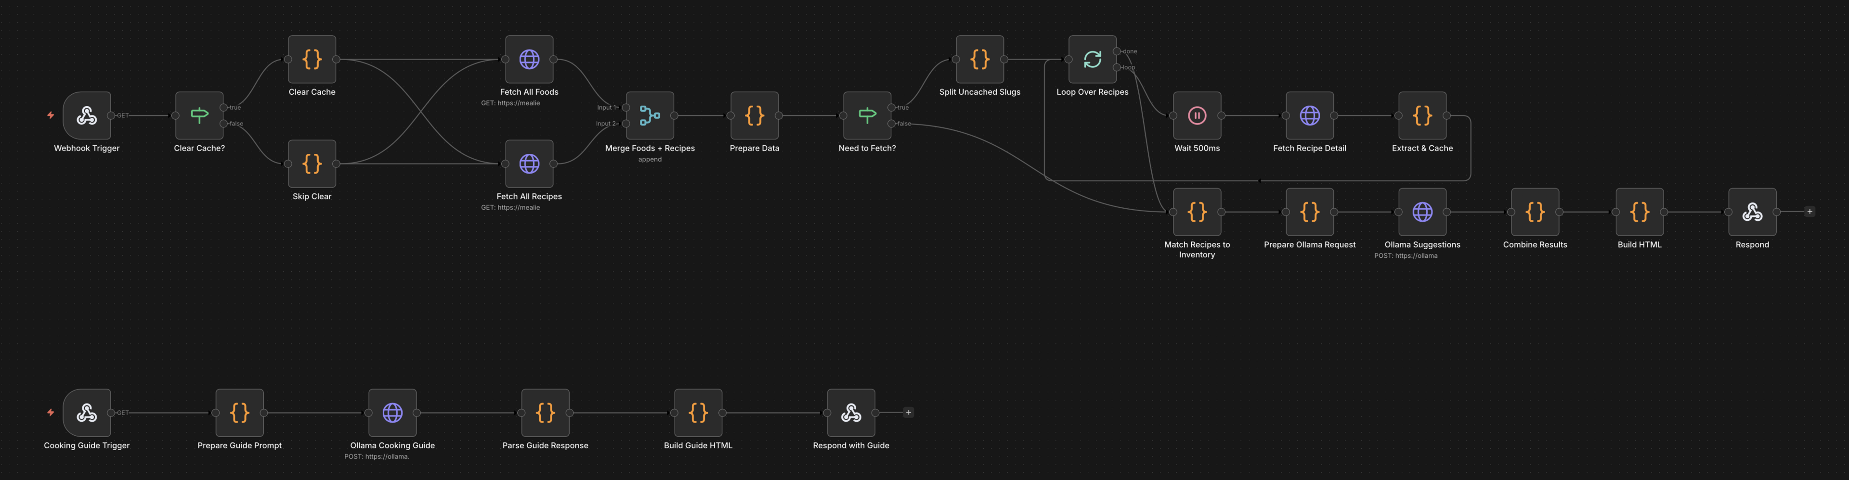Select the Webhook Trigger node icon
The height and width of the screenshot is (480, 1849).
coord(87,115)
